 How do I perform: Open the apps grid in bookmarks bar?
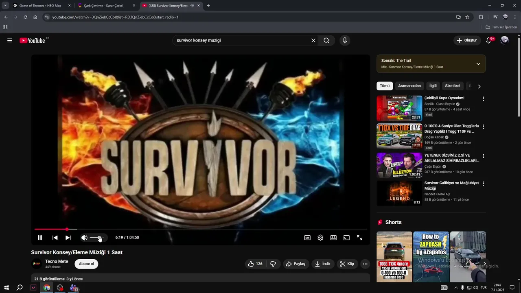[x=5, y=27]
